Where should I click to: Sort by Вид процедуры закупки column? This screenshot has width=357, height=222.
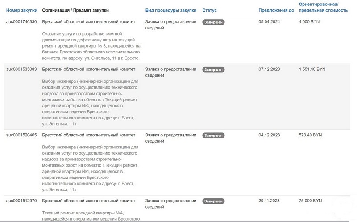(171, 10)
